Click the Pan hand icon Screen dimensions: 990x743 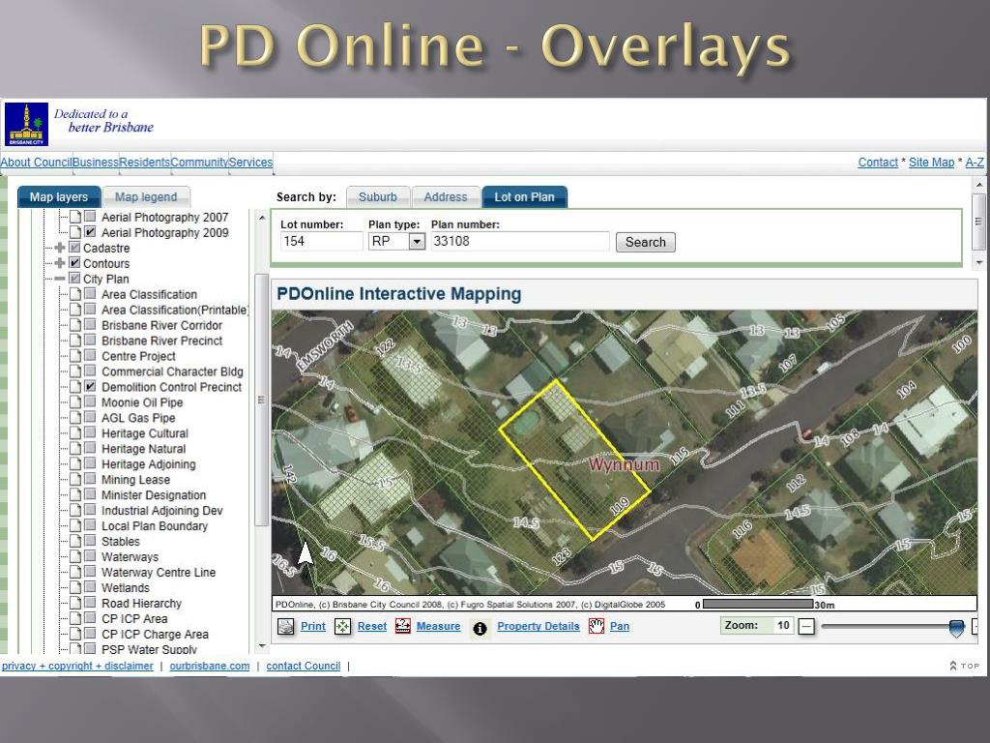(x=596, y=626)
